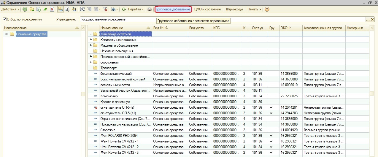378x157 pixels.
Task: Expand the сооружения folder
Action: pyautogui.click(x=91, y=62)
